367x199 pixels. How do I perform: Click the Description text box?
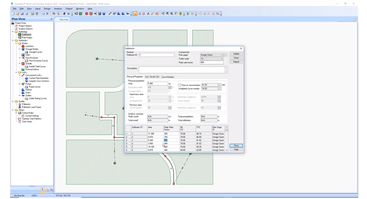pyautogui.click(x=182, y=70)
